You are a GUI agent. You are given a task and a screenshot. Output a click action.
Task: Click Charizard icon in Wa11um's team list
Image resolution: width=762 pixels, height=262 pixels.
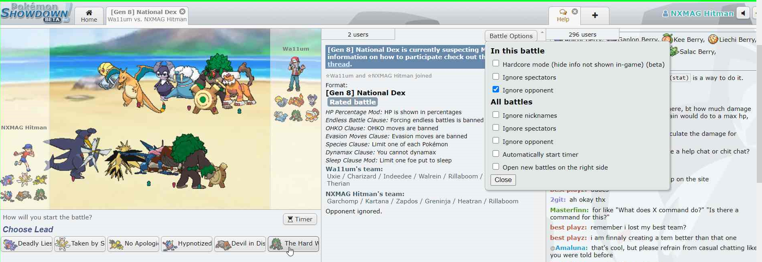tap(296, 100)
